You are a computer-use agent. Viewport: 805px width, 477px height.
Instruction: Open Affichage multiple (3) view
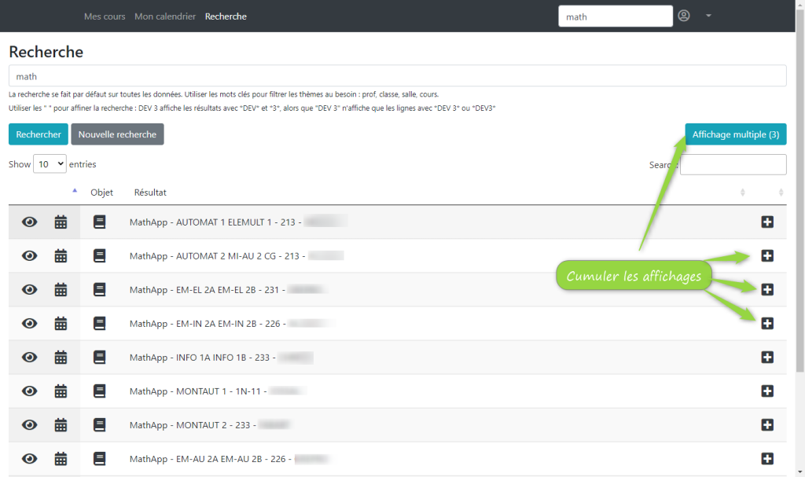735,134
